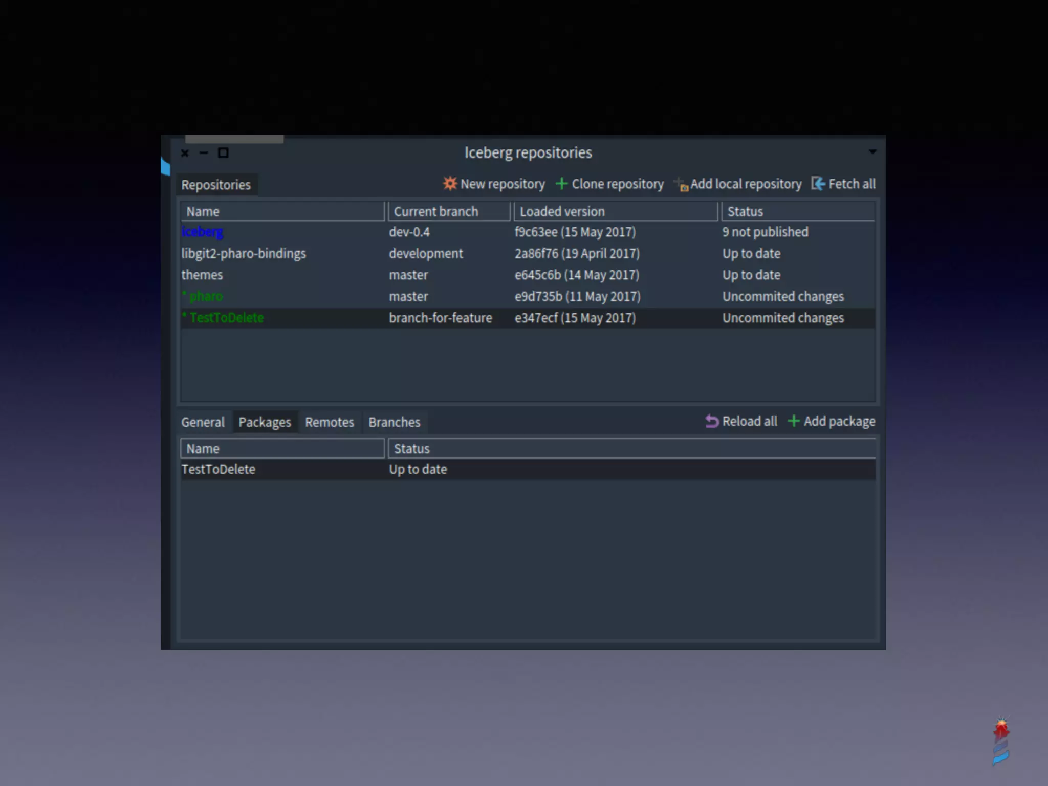Click the Add package plus icon
Screen dimensions: 1048x786
793,421
